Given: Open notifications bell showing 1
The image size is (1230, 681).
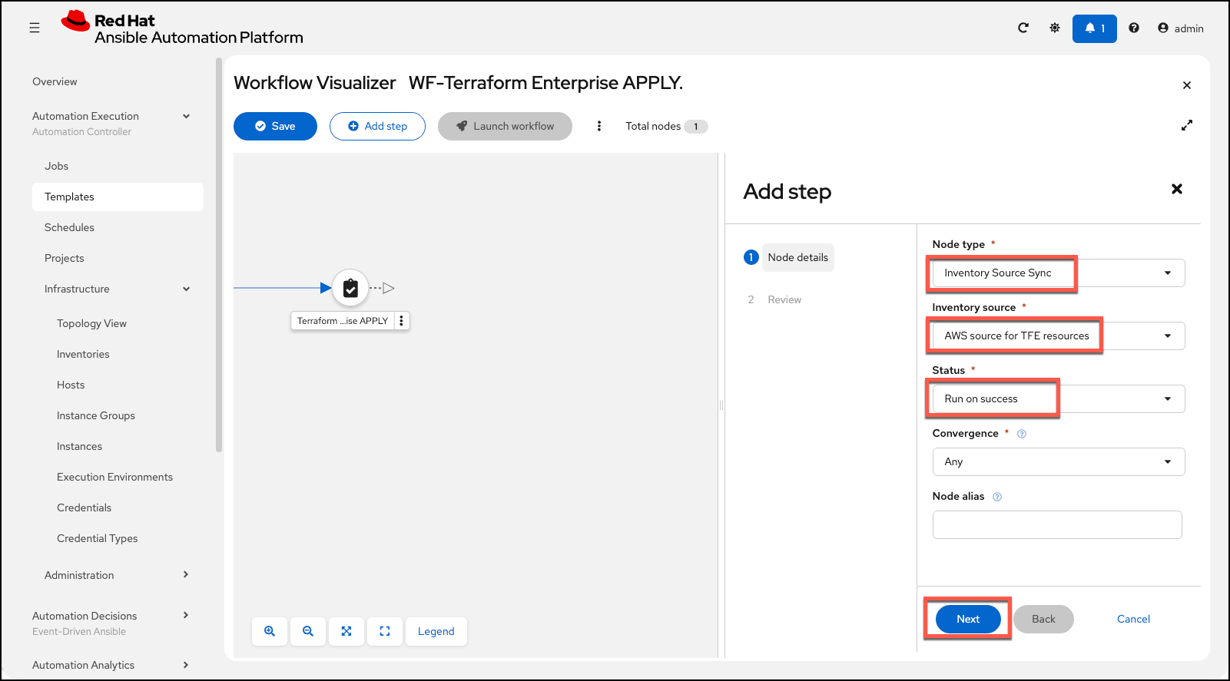Looking at the screenshot, I should tap(1094, 28).
